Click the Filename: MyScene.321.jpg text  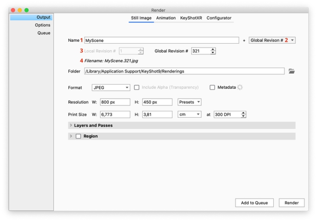coord(111,61)
